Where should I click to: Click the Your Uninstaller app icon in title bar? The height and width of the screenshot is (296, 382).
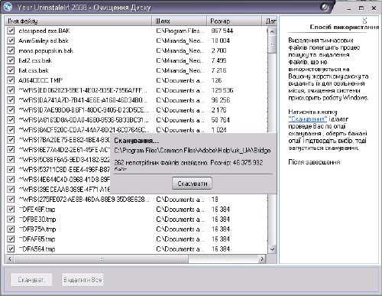coord(8,6)
